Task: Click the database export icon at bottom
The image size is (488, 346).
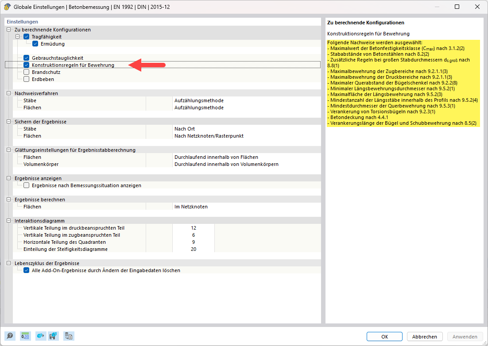Action: (69, 336)
